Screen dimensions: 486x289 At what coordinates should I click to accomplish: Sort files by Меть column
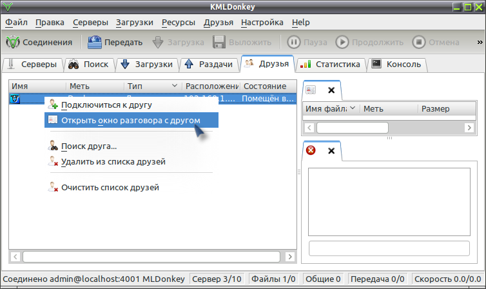point(389,109)
